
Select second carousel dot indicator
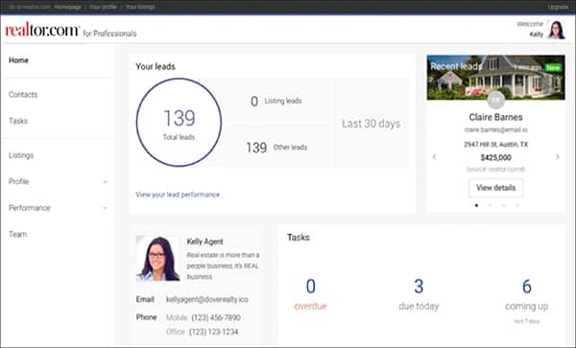[x=490, y=205]
